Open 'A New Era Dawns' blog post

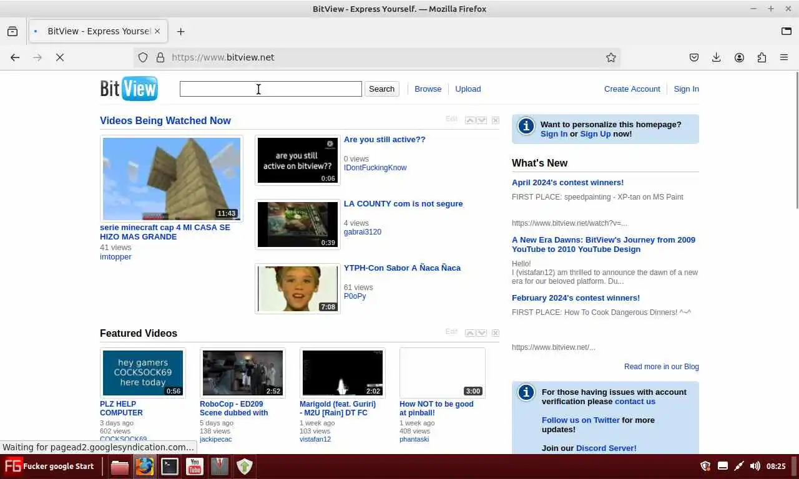[x=604, y=244]
